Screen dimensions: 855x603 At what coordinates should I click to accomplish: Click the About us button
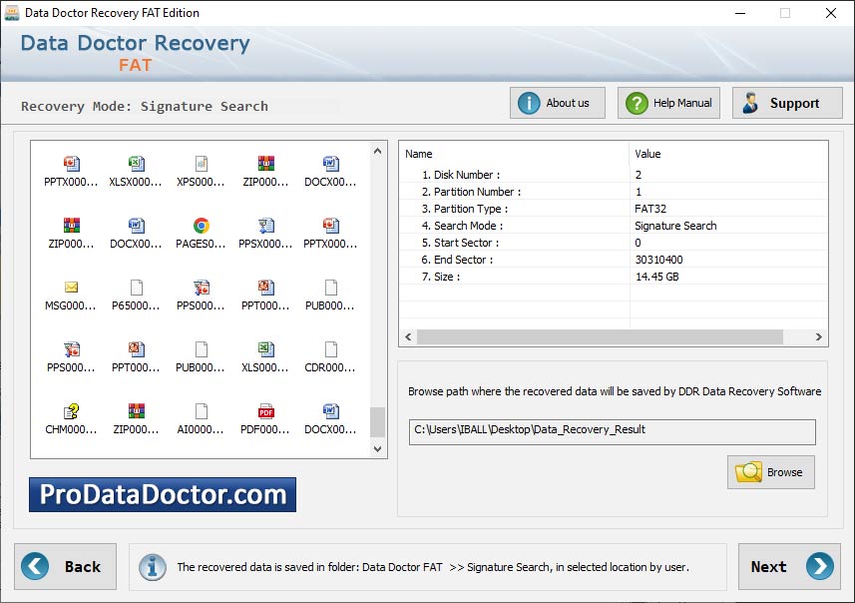pos(557,102)
